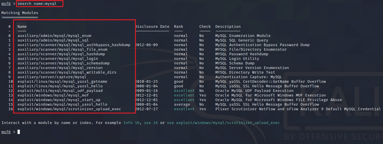Select mysql_authbypass_hashdump module path
This screenshot has width=383, height=144.
coord(74,45)
